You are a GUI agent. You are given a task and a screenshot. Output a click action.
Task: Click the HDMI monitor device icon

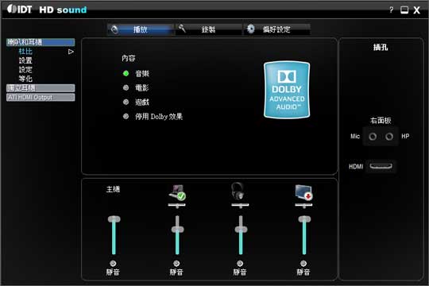303,192
